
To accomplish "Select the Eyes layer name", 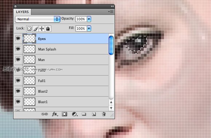I will (x=42, y=39).
